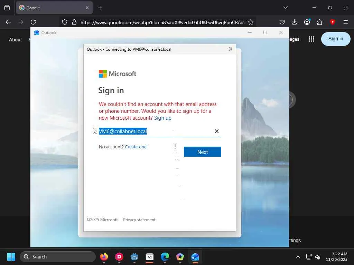Go forward in Firefox browser
The width and height of the screenshot is (354, 265).
pyautogui.click(x=21, y=22)
